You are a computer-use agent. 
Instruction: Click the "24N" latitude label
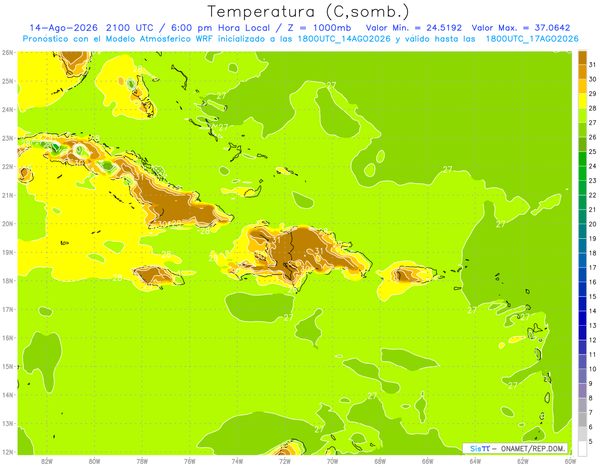8,110
